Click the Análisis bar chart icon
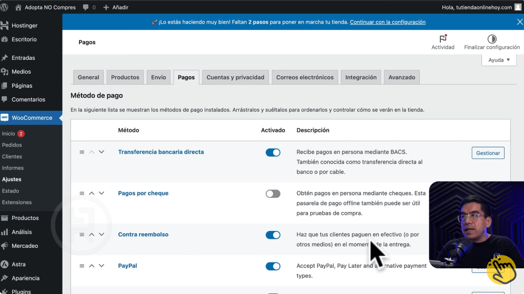This screenshot has width=524, height=294. point(5,232)
